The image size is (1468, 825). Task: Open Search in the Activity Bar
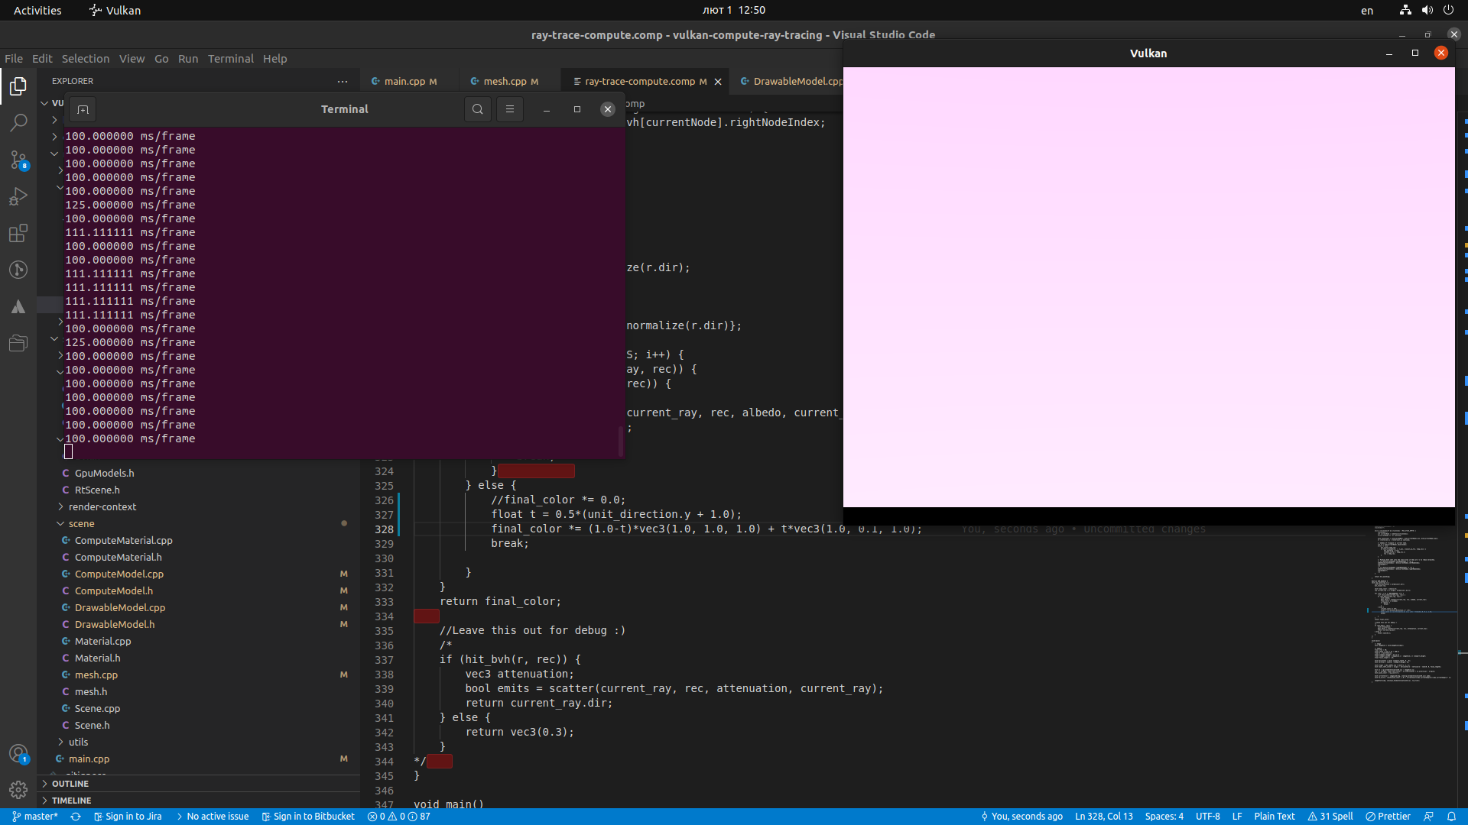[x=18, y=122]
